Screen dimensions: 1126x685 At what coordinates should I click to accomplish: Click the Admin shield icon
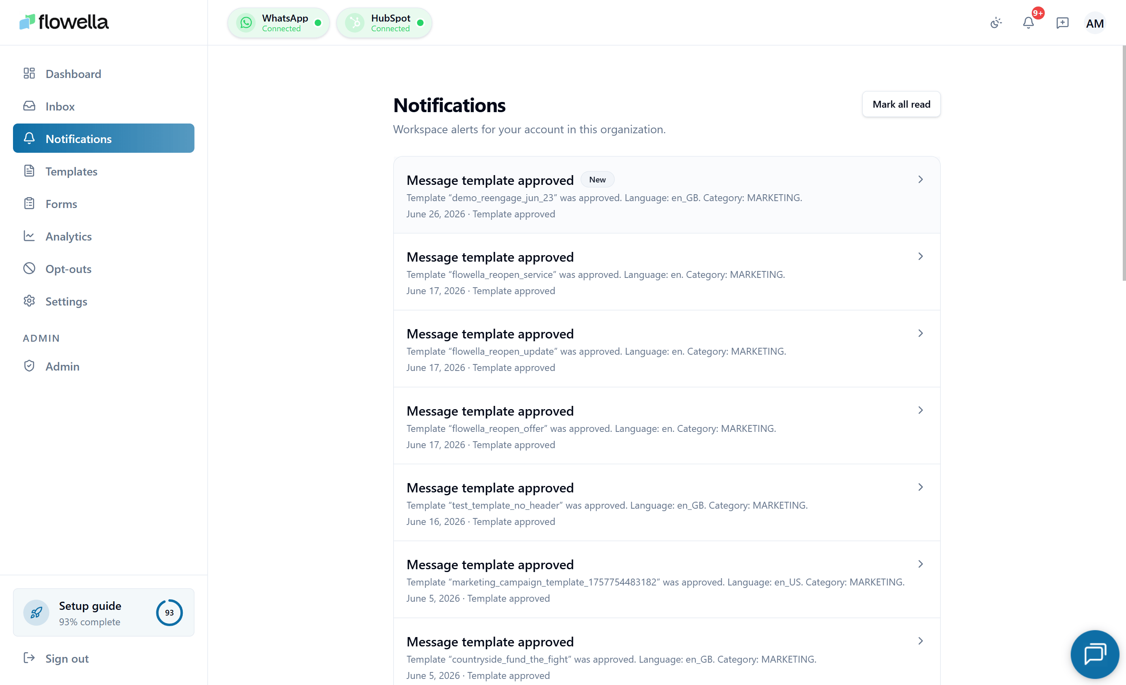[29, 366]
